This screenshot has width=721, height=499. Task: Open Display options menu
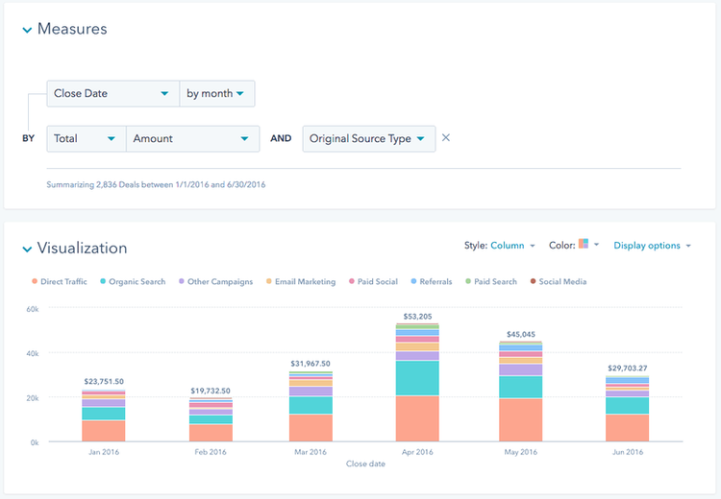point(652,246)
